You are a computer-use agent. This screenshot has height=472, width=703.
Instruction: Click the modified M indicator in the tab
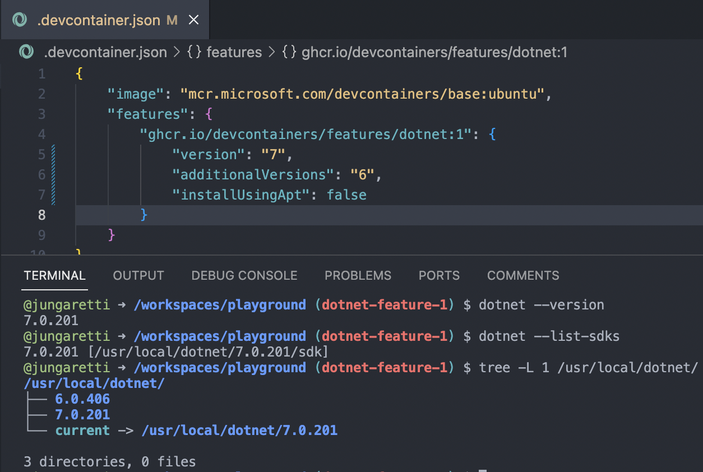click(x=172, y=21)
